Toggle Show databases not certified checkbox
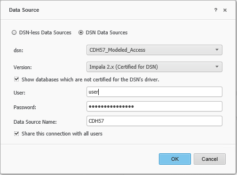This screenshot has width=237, height=175. [x=16, y=79]
